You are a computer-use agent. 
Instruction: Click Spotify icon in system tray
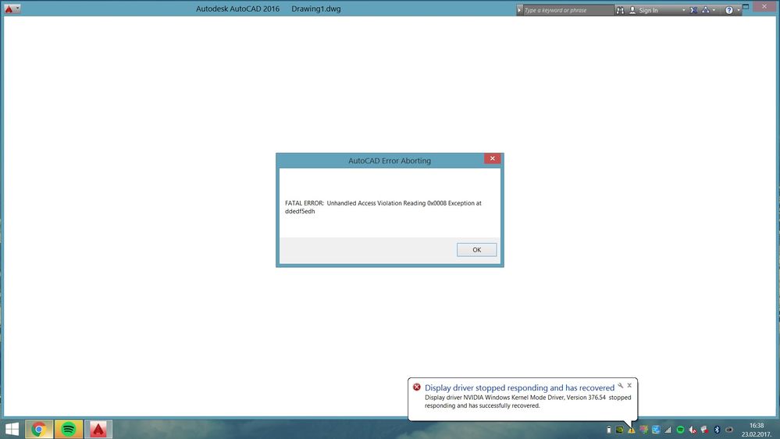pyautogui.click(x=680, y=430)
